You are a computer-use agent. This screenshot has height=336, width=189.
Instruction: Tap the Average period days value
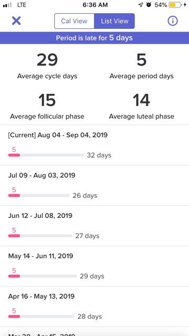pyautogui.click(x=141, y=60)
